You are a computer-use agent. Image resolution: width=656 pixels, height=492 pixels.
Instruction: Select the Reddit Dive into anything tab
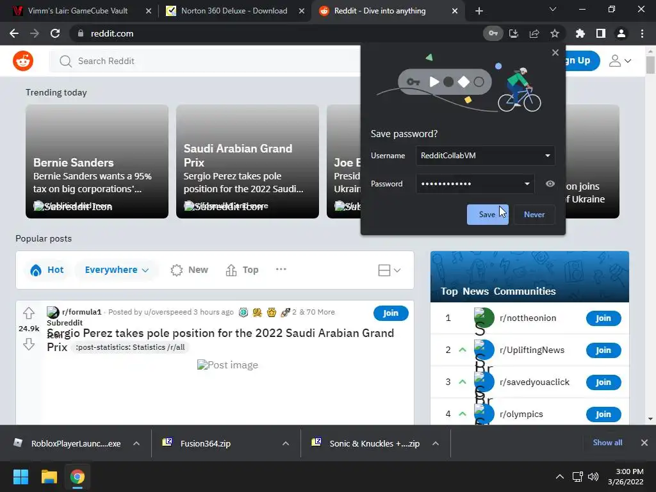pyautogui.click(x=380, y=11)
